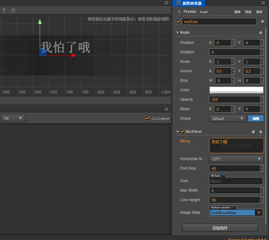Click the Scale X input field
269x240 pixels.
tap(223, 62)
